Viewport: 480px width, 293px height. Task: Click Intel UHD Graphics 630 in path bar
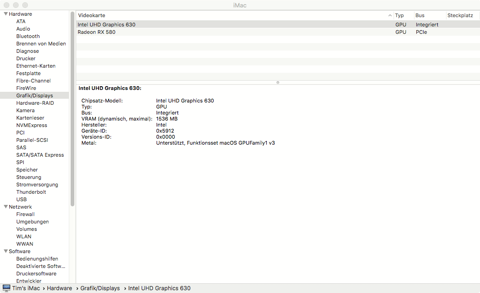[159, 288]
